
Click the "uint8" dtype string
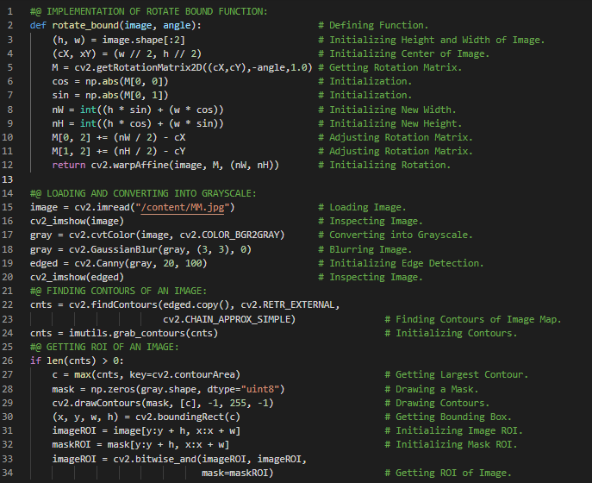[x=263, y=389]
